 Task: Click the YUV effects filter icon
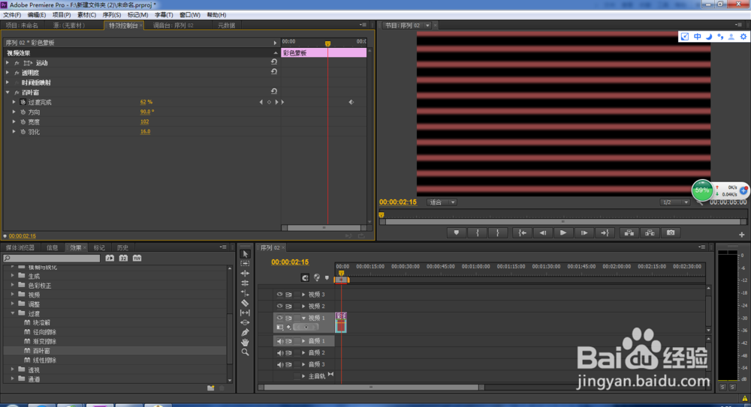point(137,259)
